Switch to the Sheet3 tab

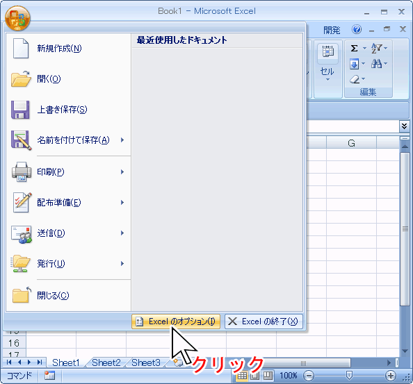(x=146, y=363)
